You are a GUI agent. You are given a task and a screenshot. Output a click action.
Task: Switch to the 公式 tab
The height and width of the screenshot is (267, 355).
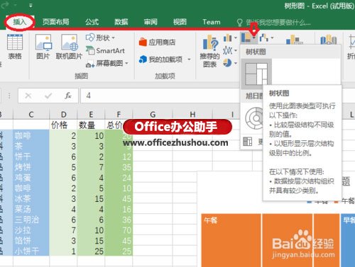click(x=92, y=22)
